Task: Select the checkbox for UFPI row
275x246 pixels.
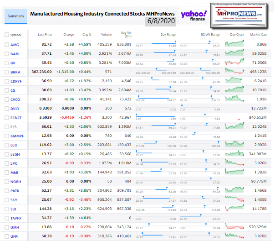Action: coord(6,236)
